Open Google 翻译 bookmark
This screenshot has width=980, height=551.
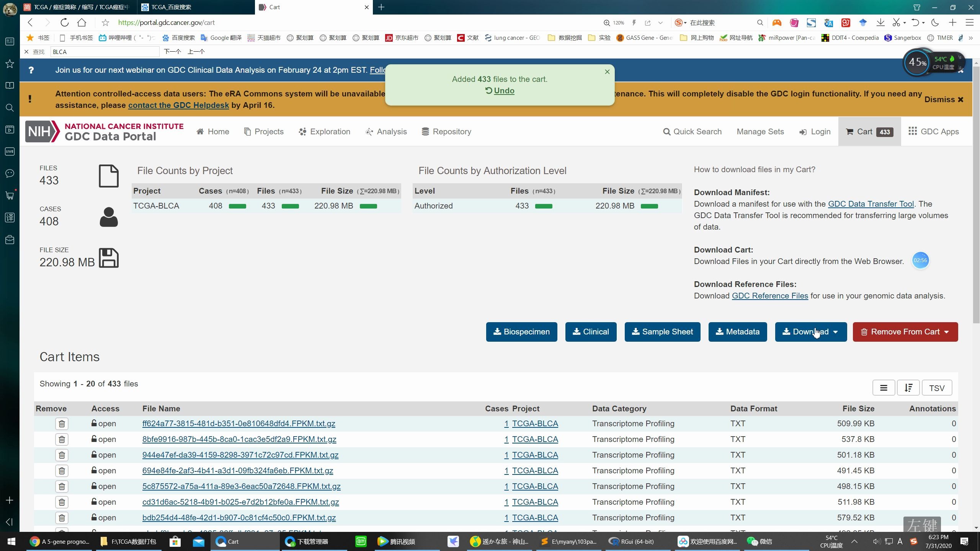point(221,37)
